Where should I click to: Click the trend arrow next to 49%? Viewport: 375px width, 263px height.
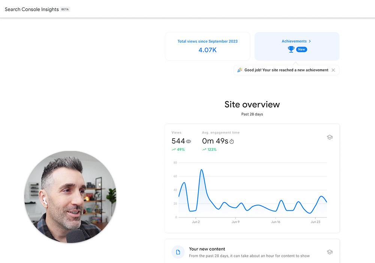(x=174, y=150)
